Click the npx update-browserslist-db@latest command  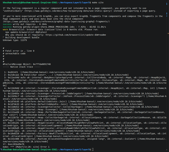pos(26,32)
